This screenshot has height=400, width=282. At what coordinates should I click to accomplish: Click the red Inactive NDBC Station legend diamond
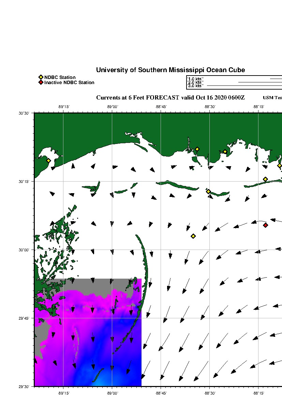pos(41,82)
